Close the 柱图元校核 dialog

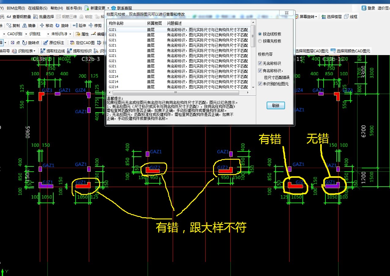tap(287, 13)
